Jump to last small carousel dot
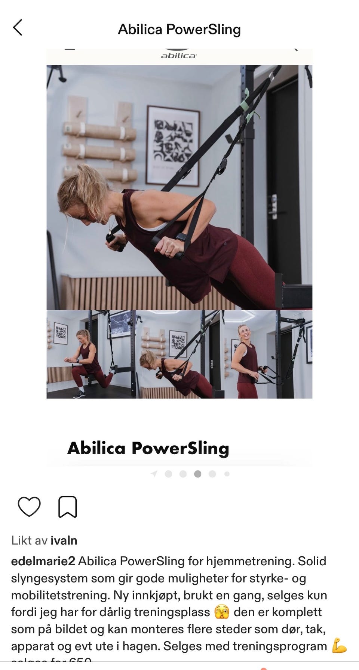 tap(227, 474)
